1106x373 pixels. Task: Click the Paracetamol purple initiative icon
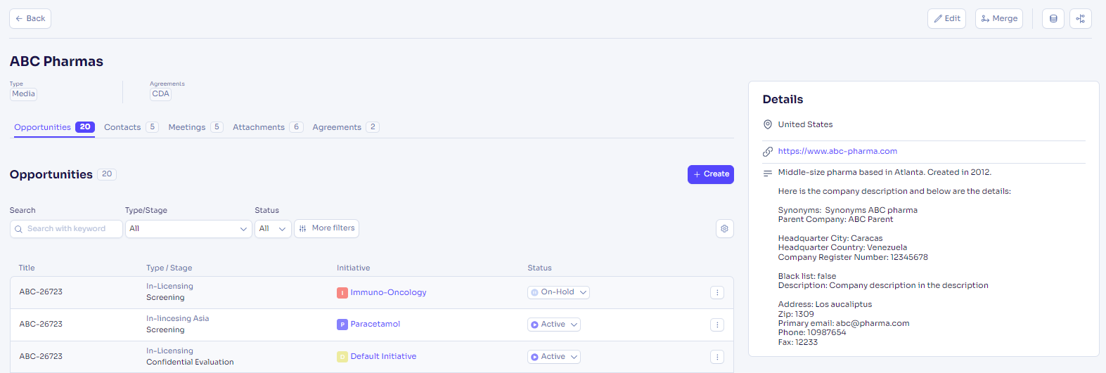tap(342, 325)
